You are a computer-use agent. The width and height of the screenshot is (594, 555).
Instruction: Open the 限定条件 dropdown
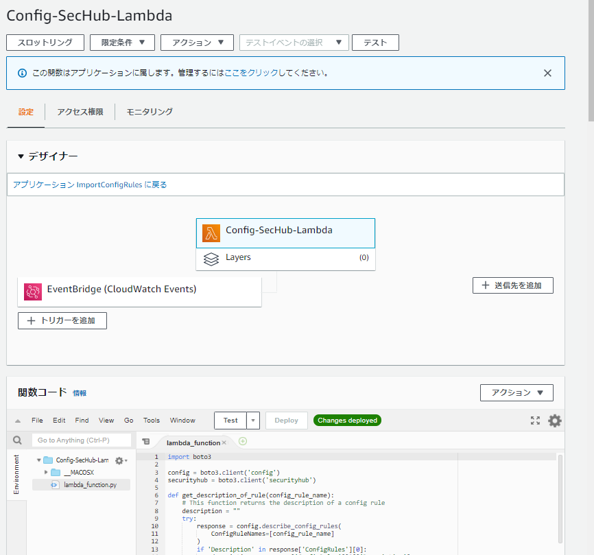122,43
